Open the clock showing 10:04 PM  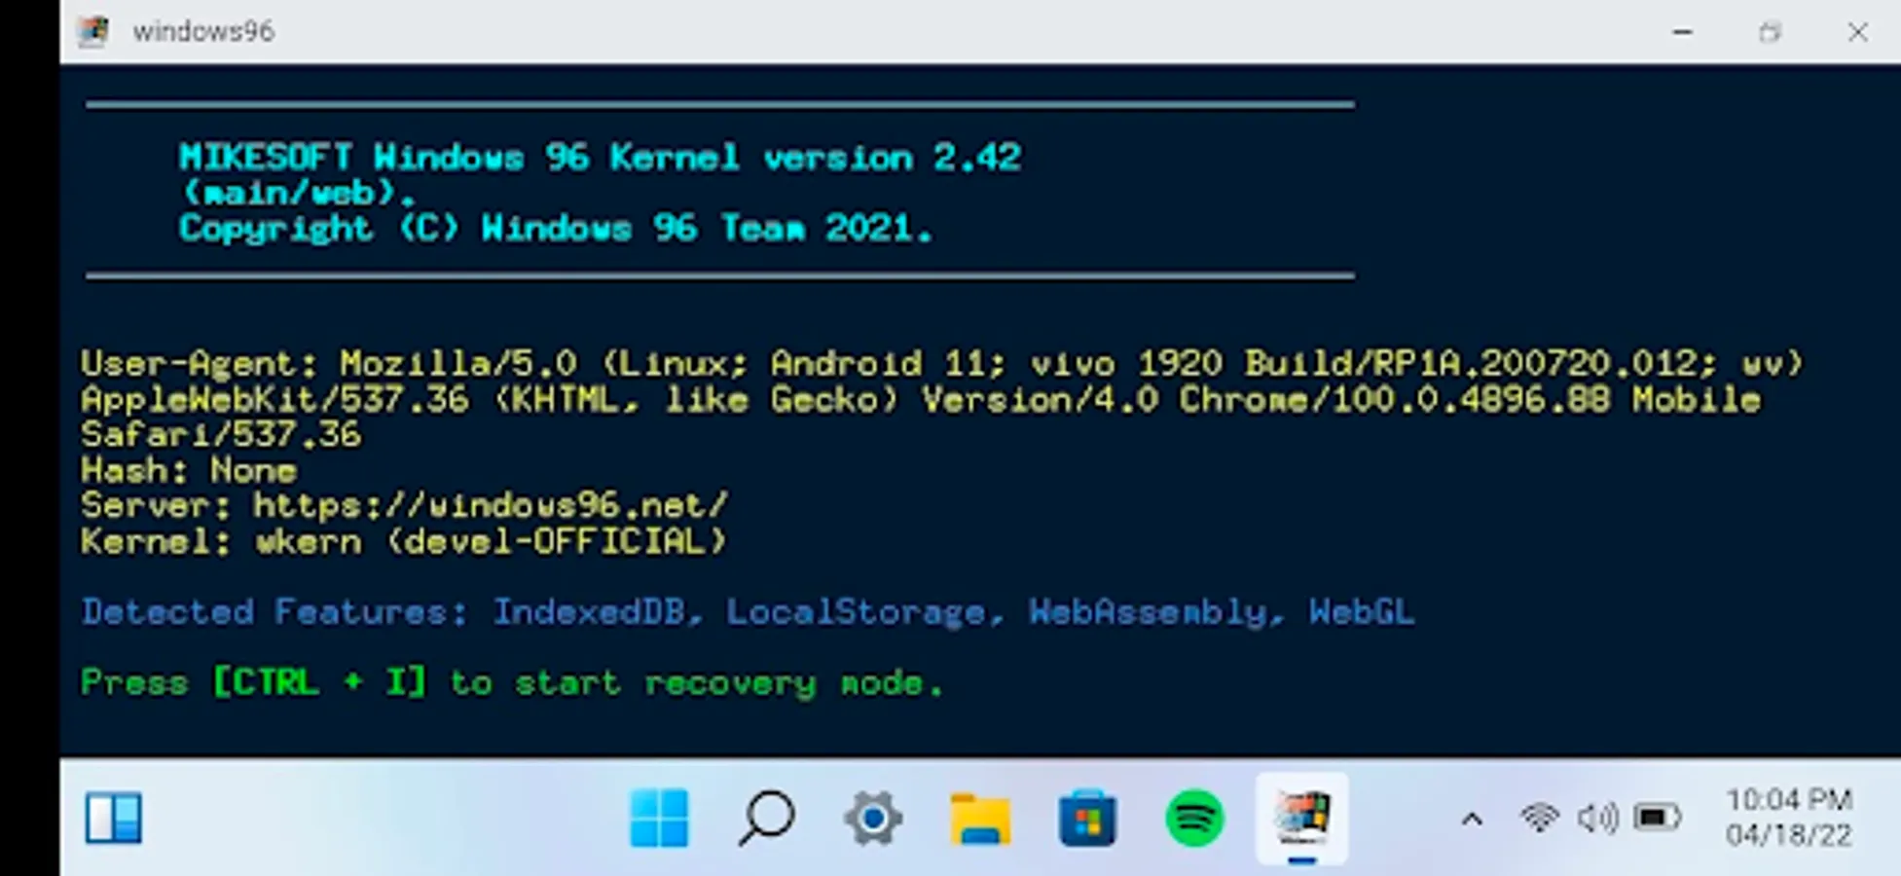[x=1788, y=800]
